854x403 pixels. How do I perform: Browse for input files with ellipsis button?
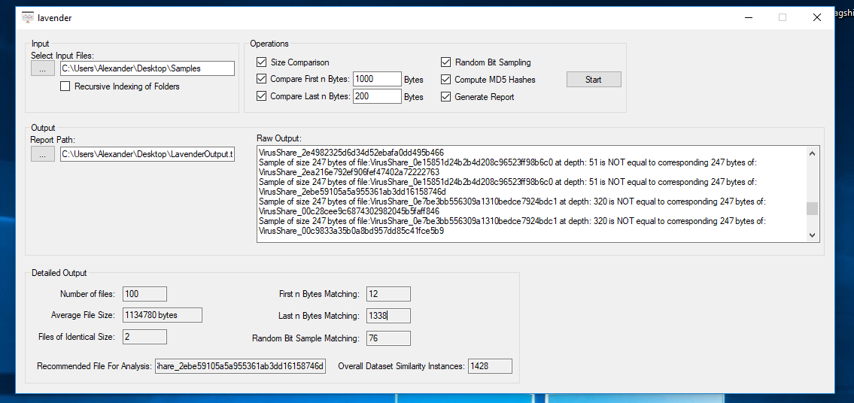click(43, 68)
